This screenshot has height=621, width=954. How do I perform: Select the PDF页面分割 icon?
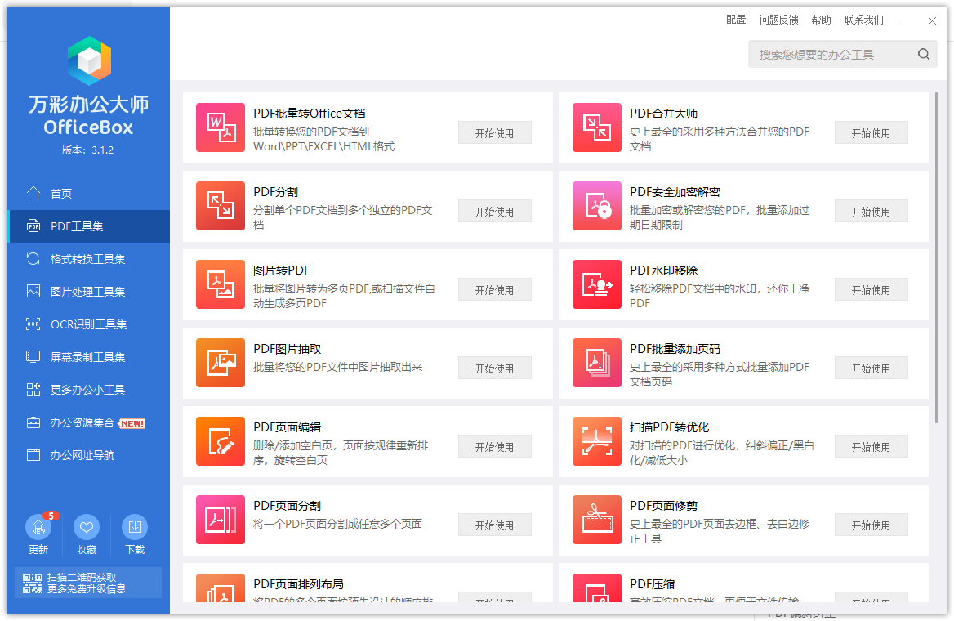point(221,520)
